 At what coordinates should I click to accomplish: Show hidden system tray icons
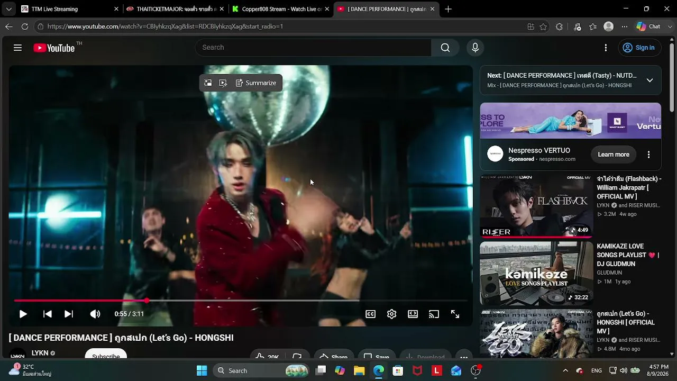click(565, 371)
